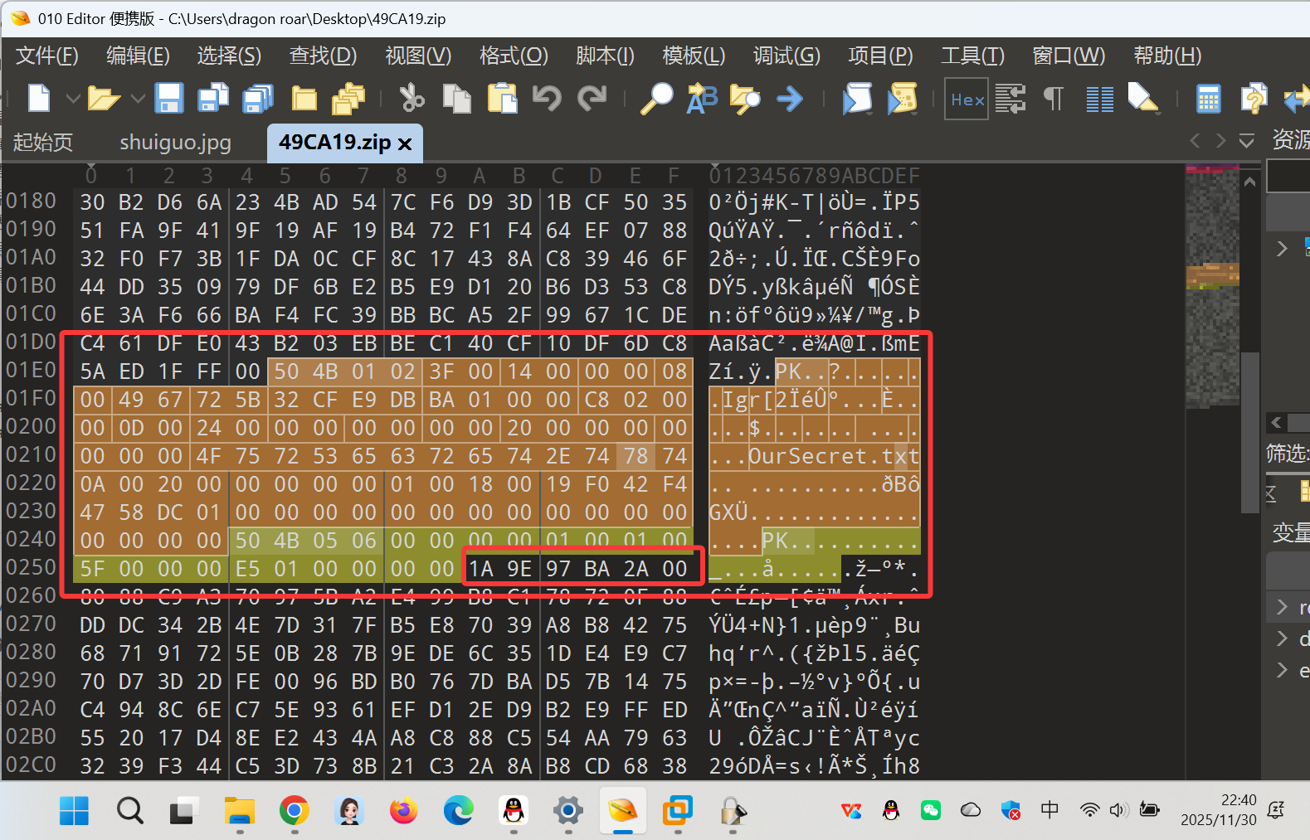Viewport: 1310px width, 840px height.
Task: Click the Open File folder icon
Action: coord(104,99)
